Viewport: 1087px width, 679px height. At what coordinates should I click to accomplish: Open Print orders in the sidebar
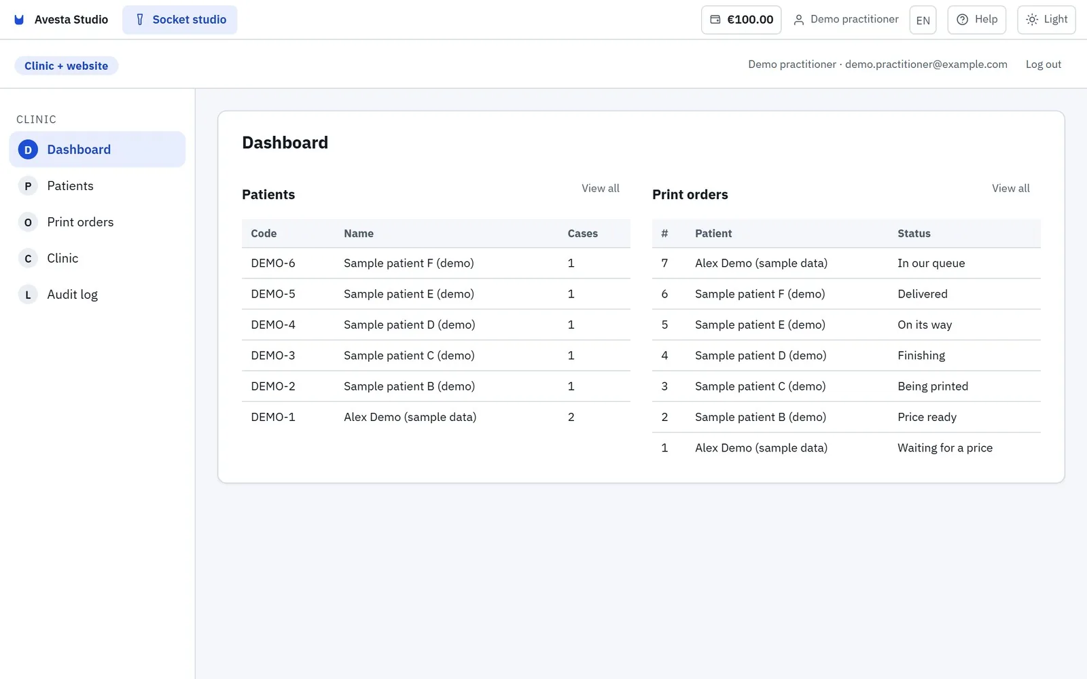(97, 222)
